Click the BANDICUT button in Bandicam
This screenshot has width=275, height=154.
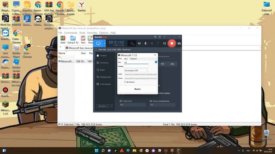click(104, 106)
